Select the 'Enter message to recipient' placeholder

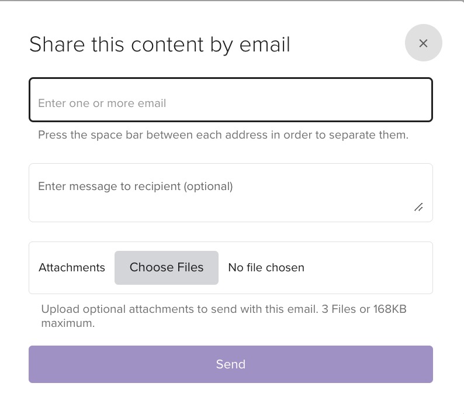pyautogui.click(x=135, y=187)
